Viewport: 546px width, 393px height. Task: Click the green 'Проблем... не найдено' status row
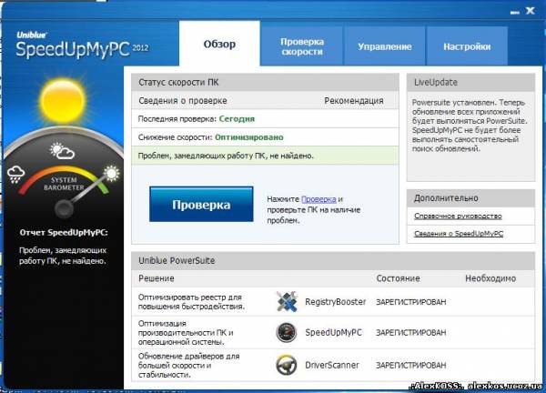pyautogui.click(x=265, y=156)
